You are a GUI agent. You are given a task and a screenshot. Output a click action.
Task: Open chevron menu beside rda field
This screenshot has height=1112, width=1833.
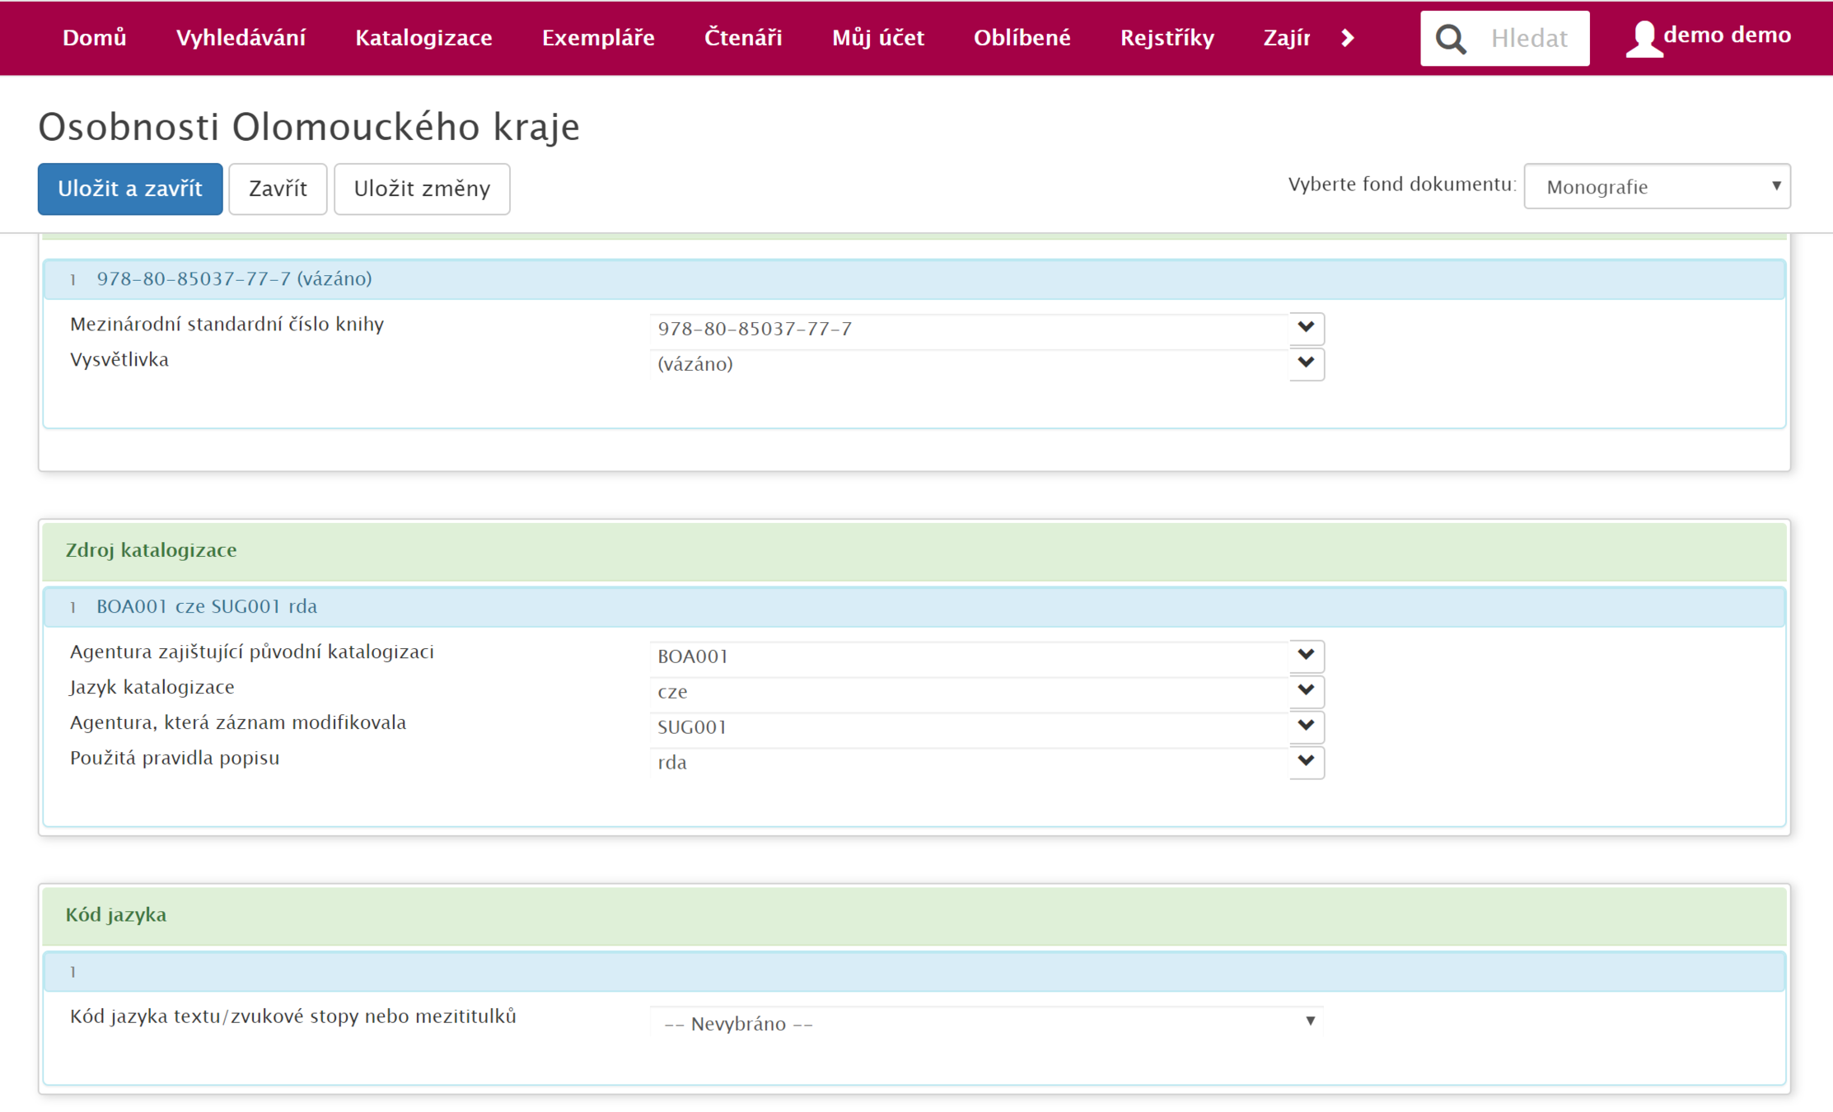pyautogui.click(x=1306, y=762)
